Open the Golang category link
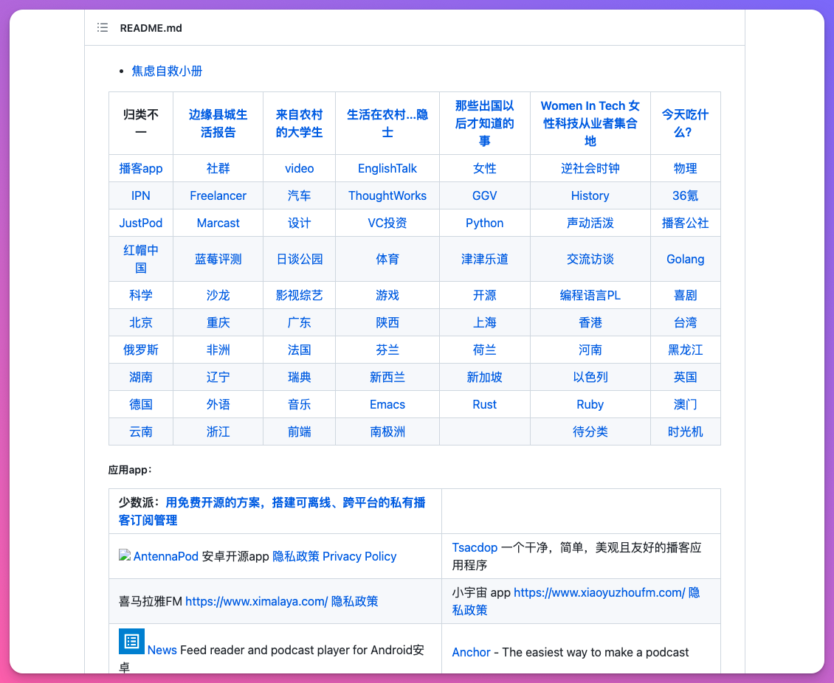Screen dimensions: 834x683 point(685,259)
